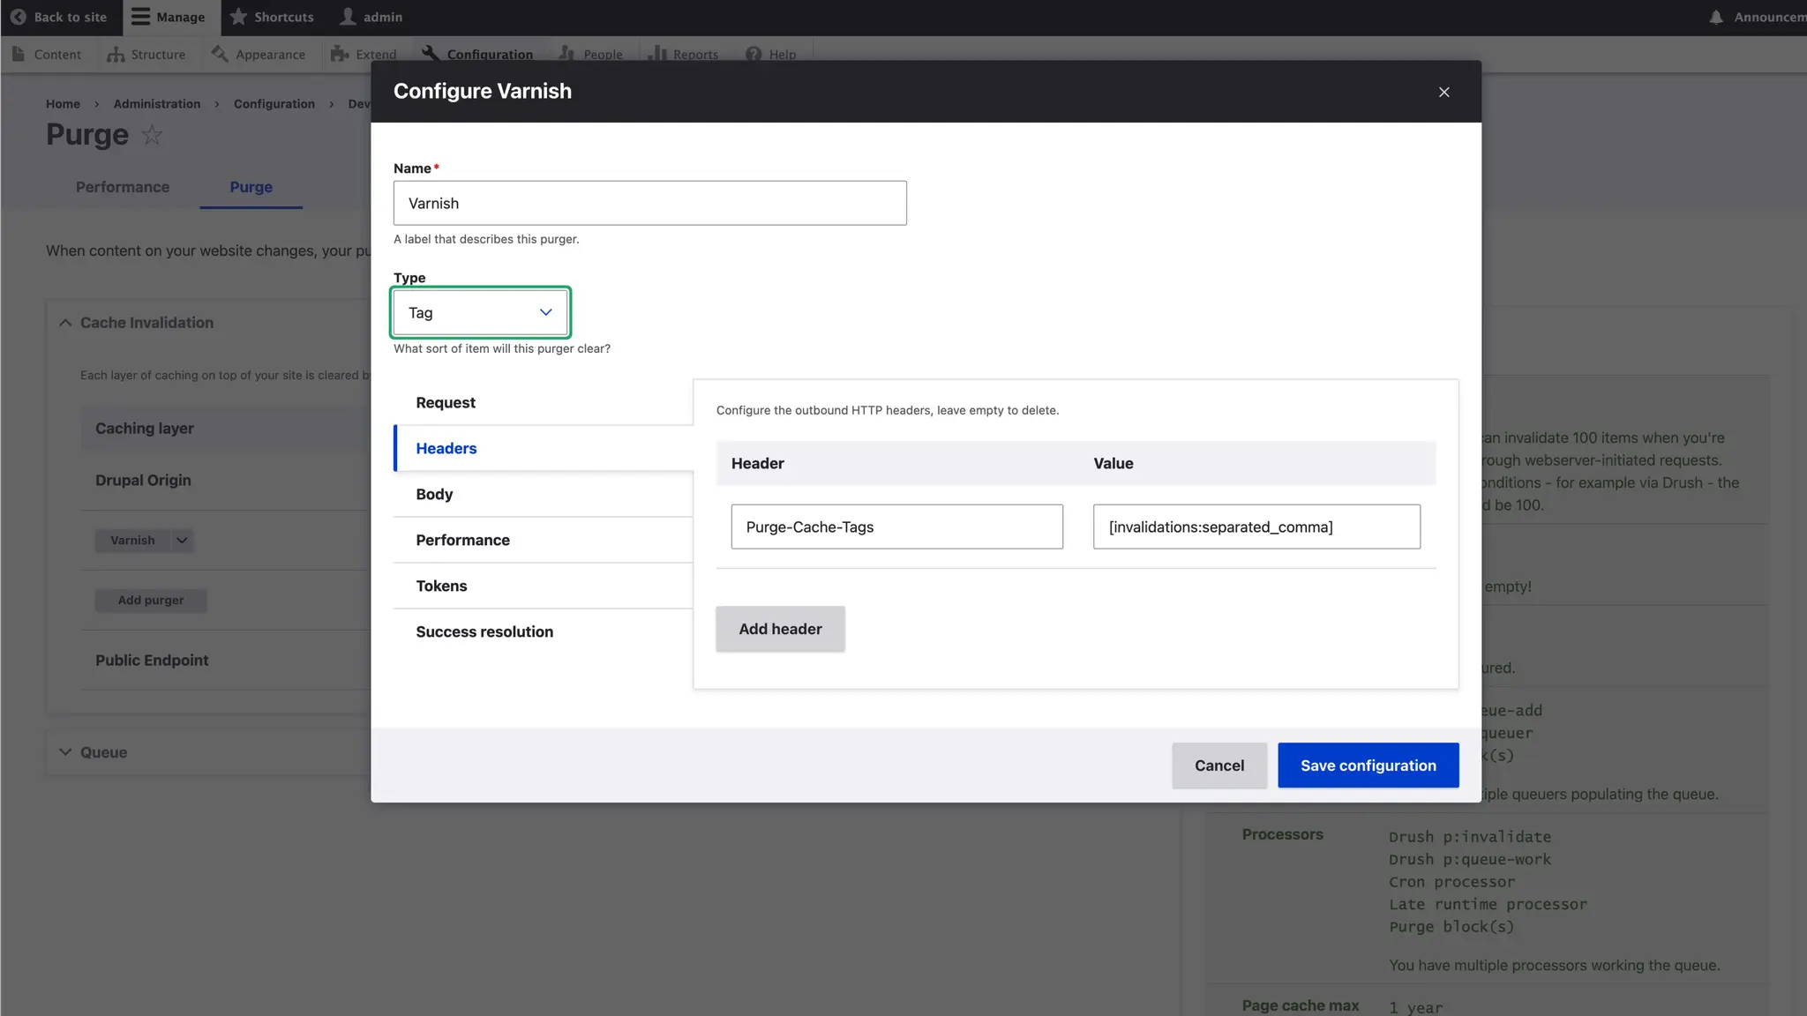Click the Purge-Cache-Tags header input field
Screen dimensions: 1807x1016
coord(896,527)
